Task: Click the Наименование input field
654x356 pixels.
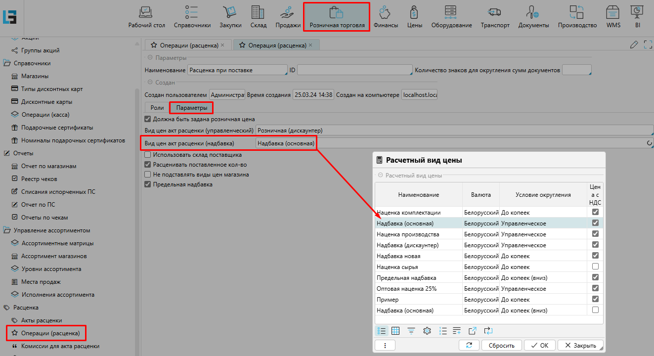Action: coord(237,70)
